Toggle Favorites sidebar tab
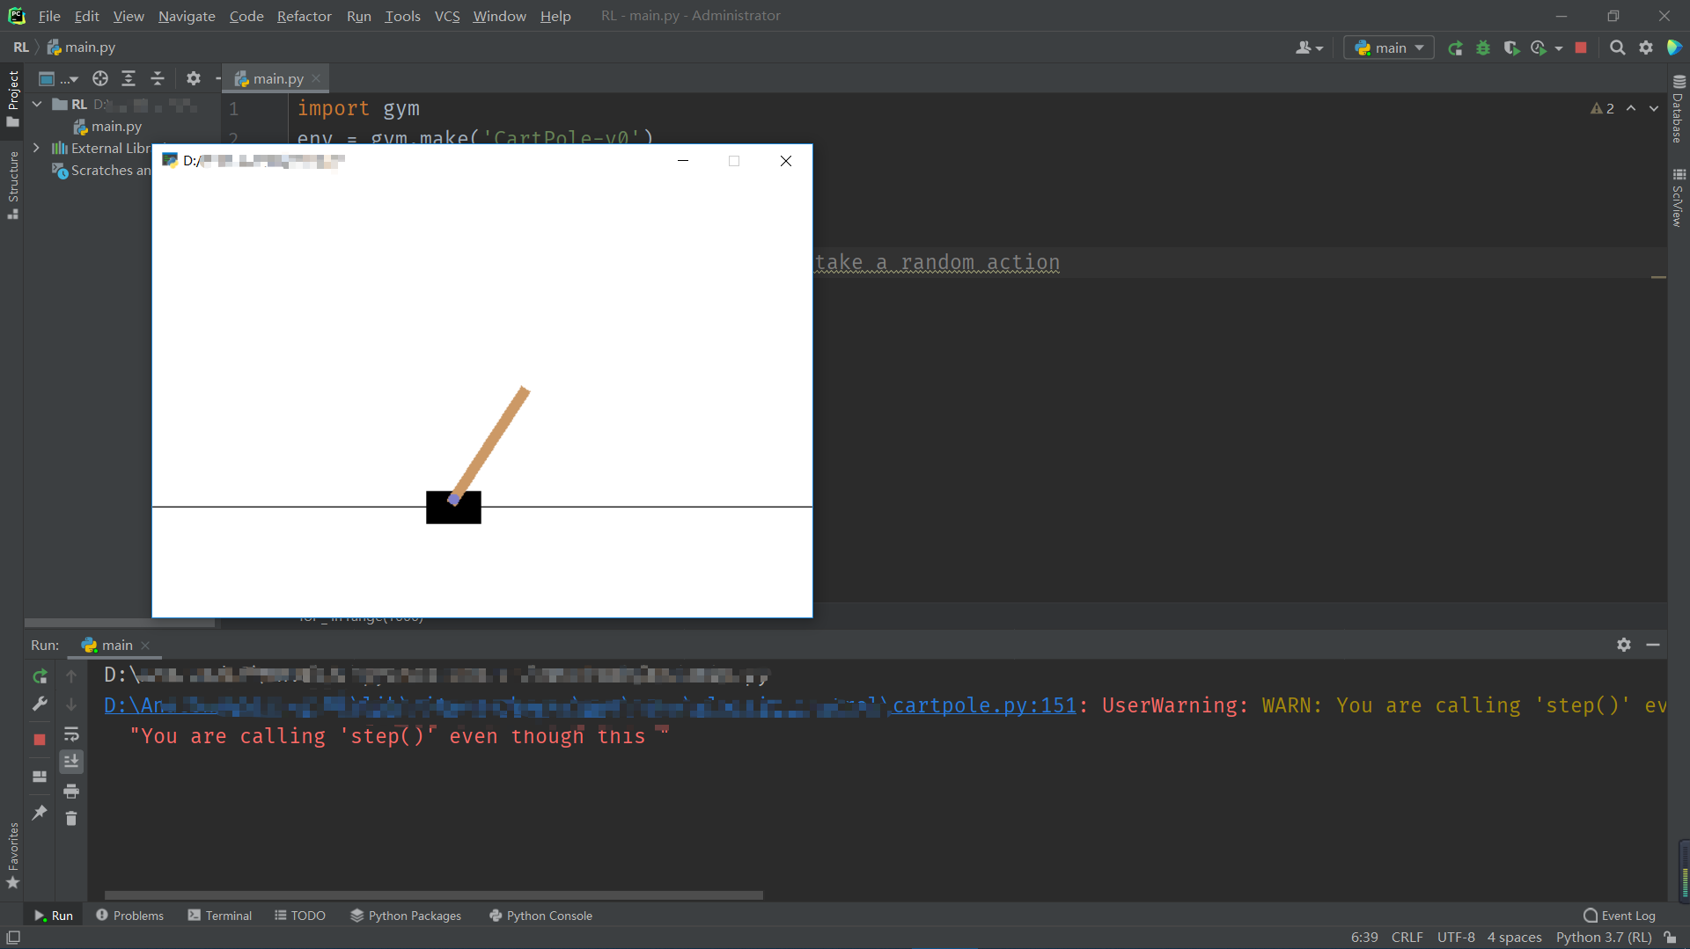 [x=12, y=855]
